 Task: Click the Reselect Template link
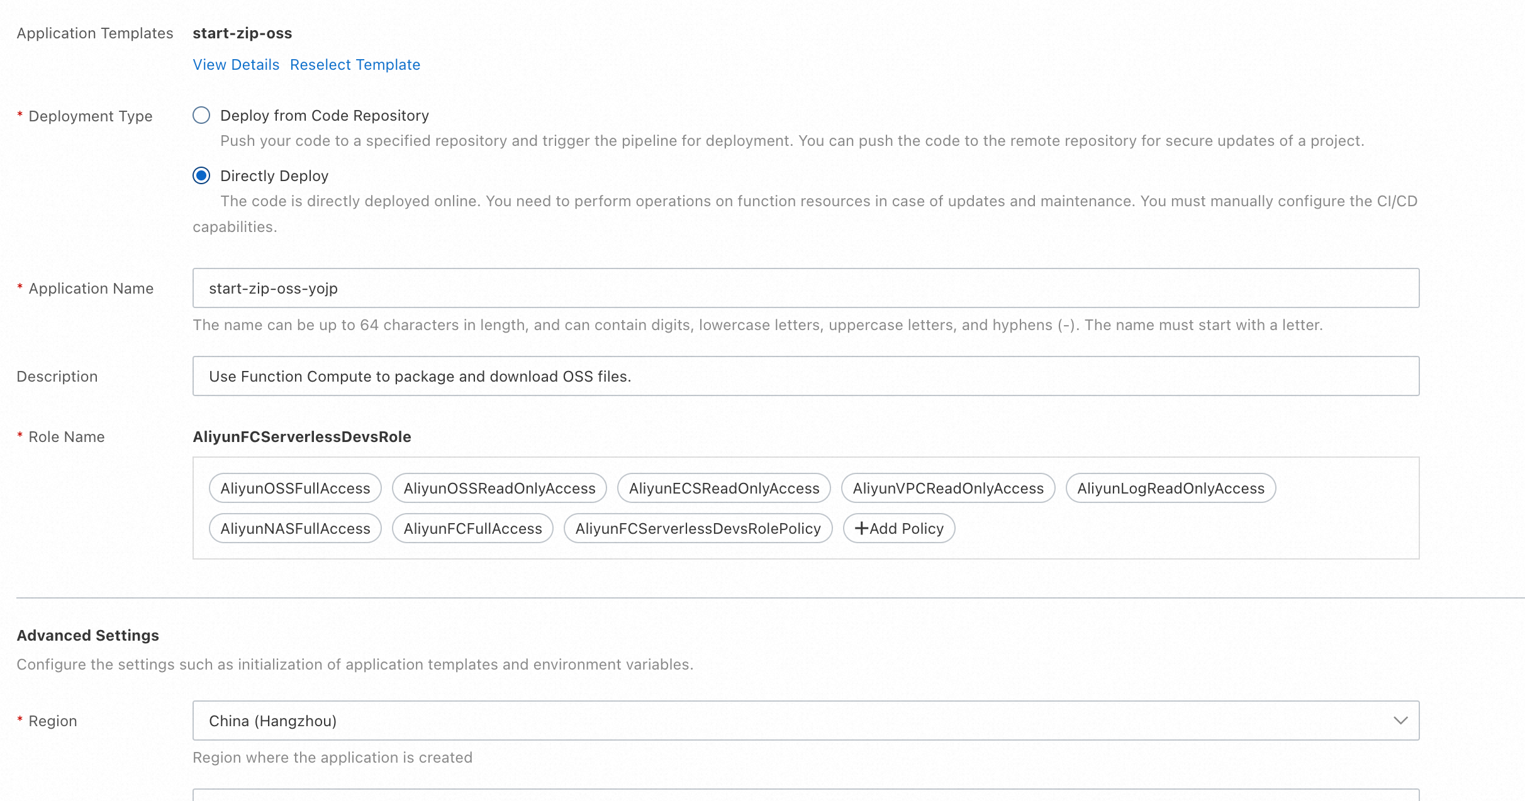pyautogui.click(x=355, y=65)
